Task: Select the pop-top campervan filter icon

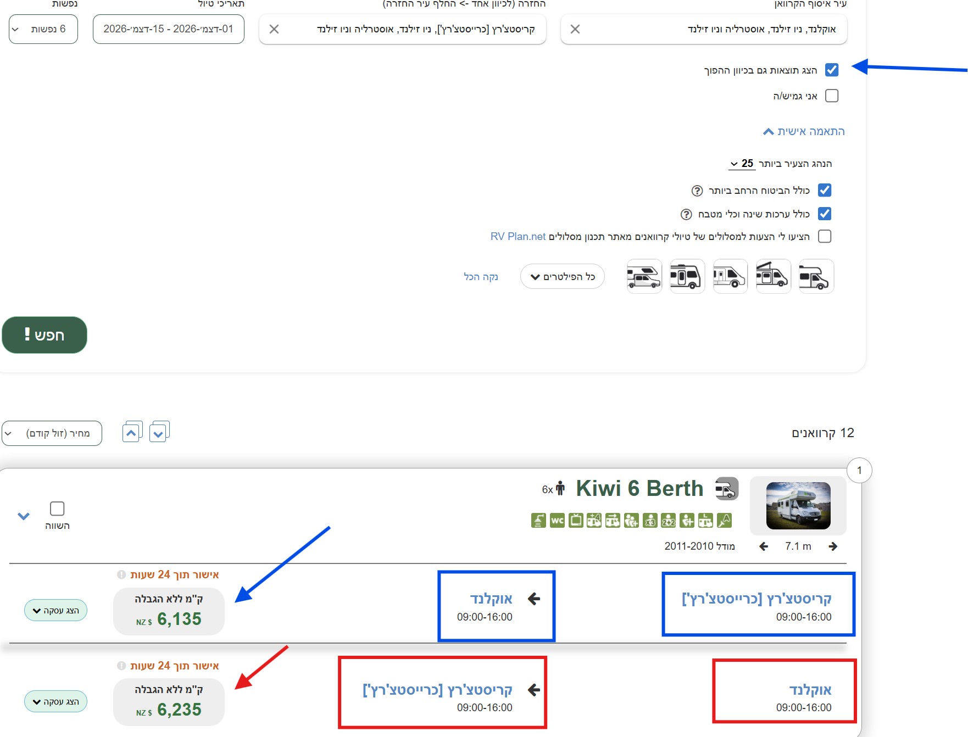Action: click(x=773, y=277)
